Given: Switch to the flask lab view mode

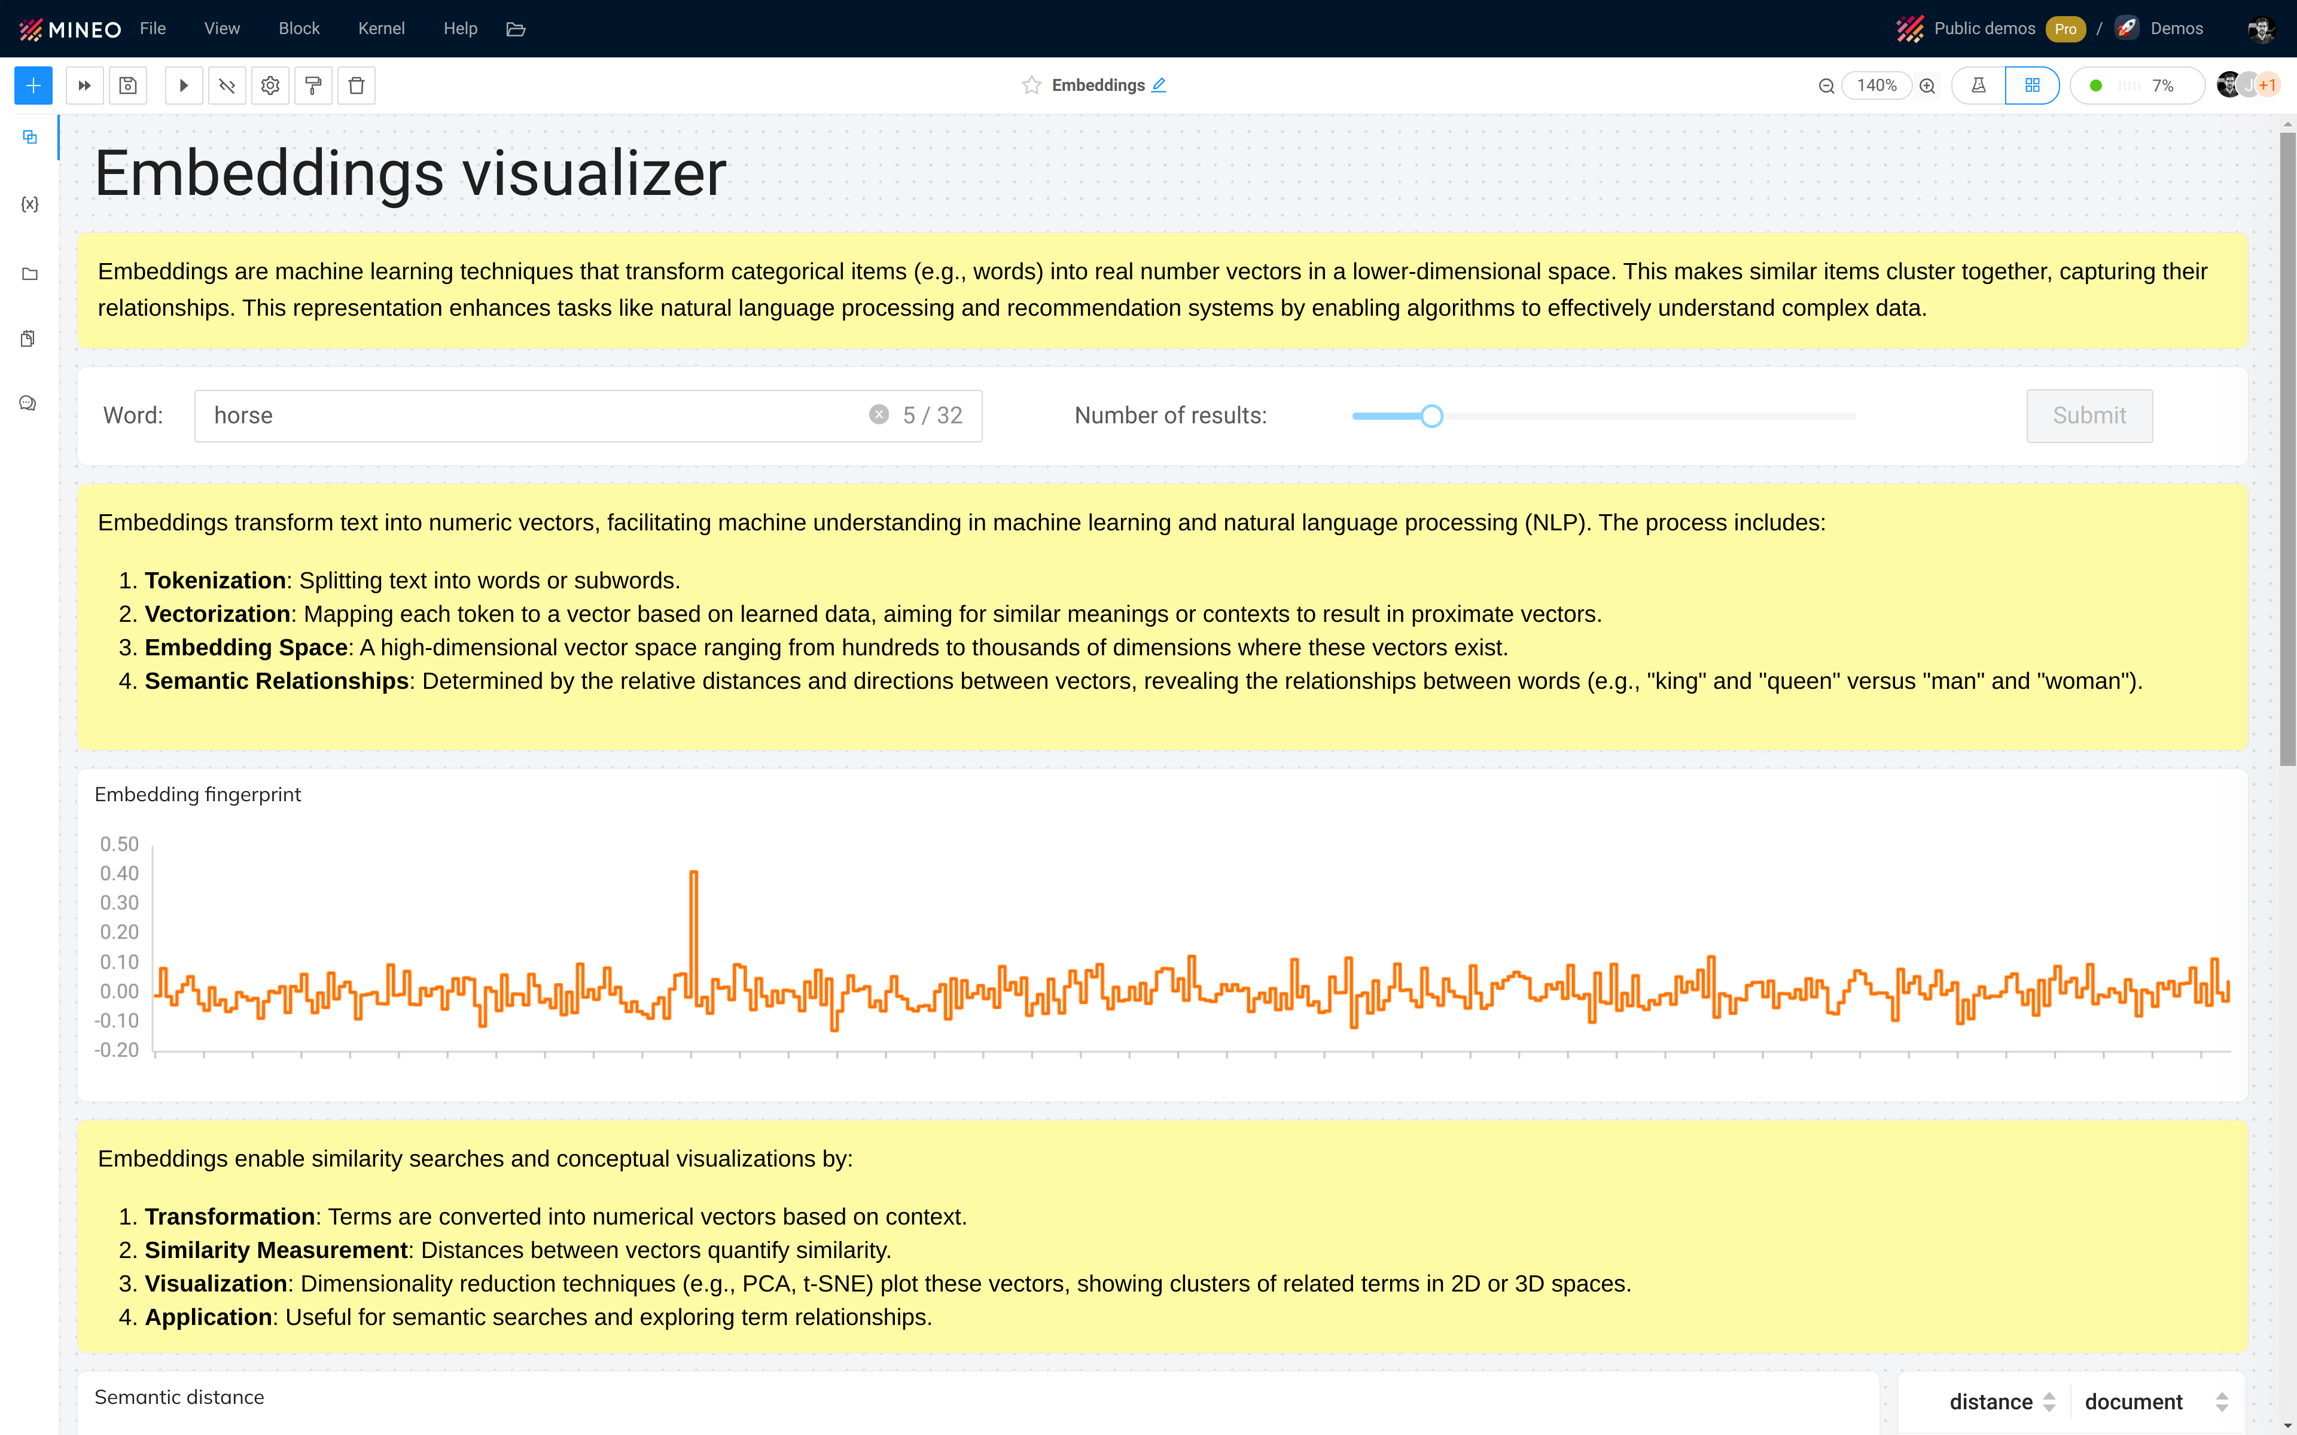Looking at the screenshot, I should point(1978,86).
